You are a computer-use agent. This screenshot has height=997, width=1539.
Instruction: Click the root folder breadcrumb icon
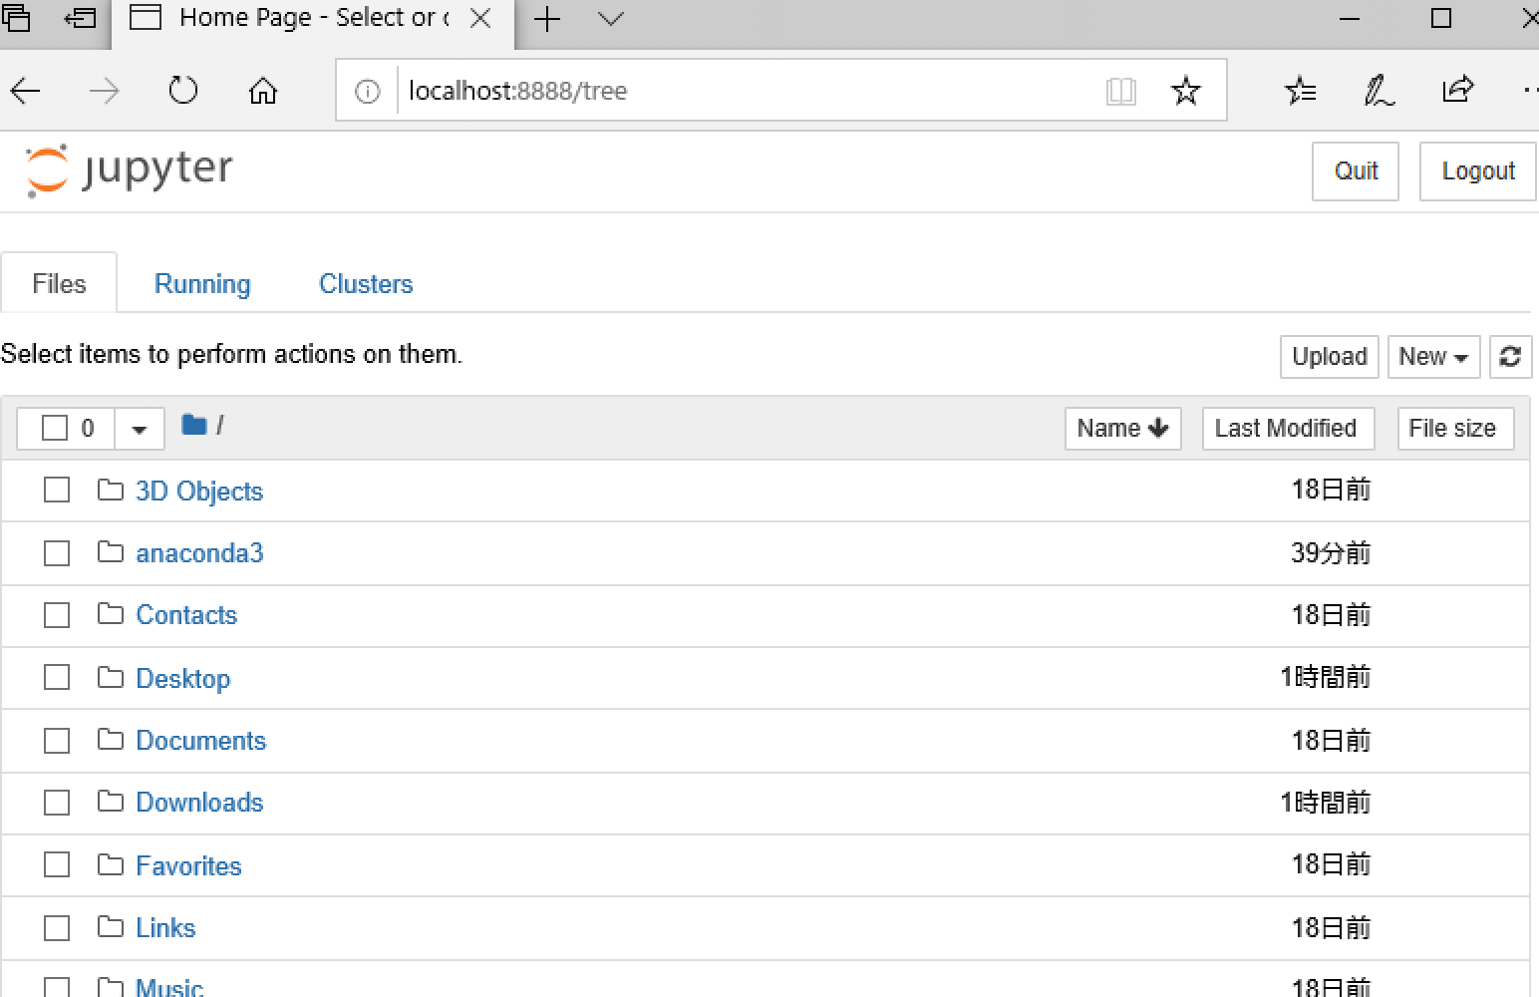tap(194, 426)
